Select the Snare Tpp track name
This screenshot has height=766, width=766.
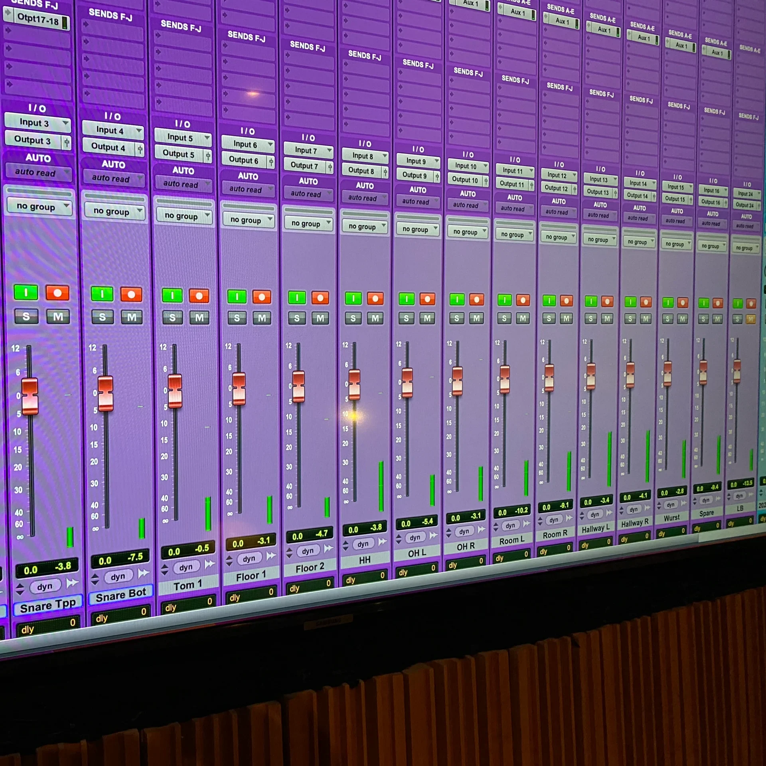(47, 606)
